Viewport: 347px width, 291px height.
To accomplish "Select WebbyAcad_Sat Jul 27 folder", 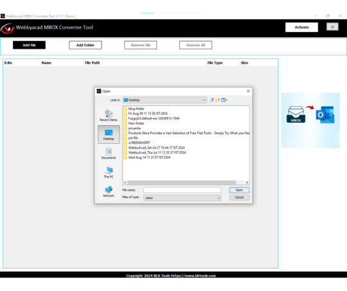I will 154,148.
